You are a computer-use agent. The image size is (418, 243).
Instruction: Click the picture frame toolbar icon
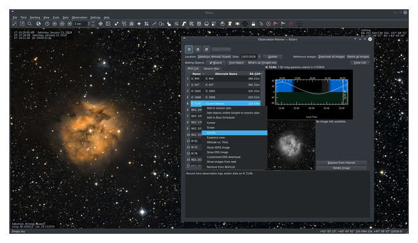(x=108, y=24)
